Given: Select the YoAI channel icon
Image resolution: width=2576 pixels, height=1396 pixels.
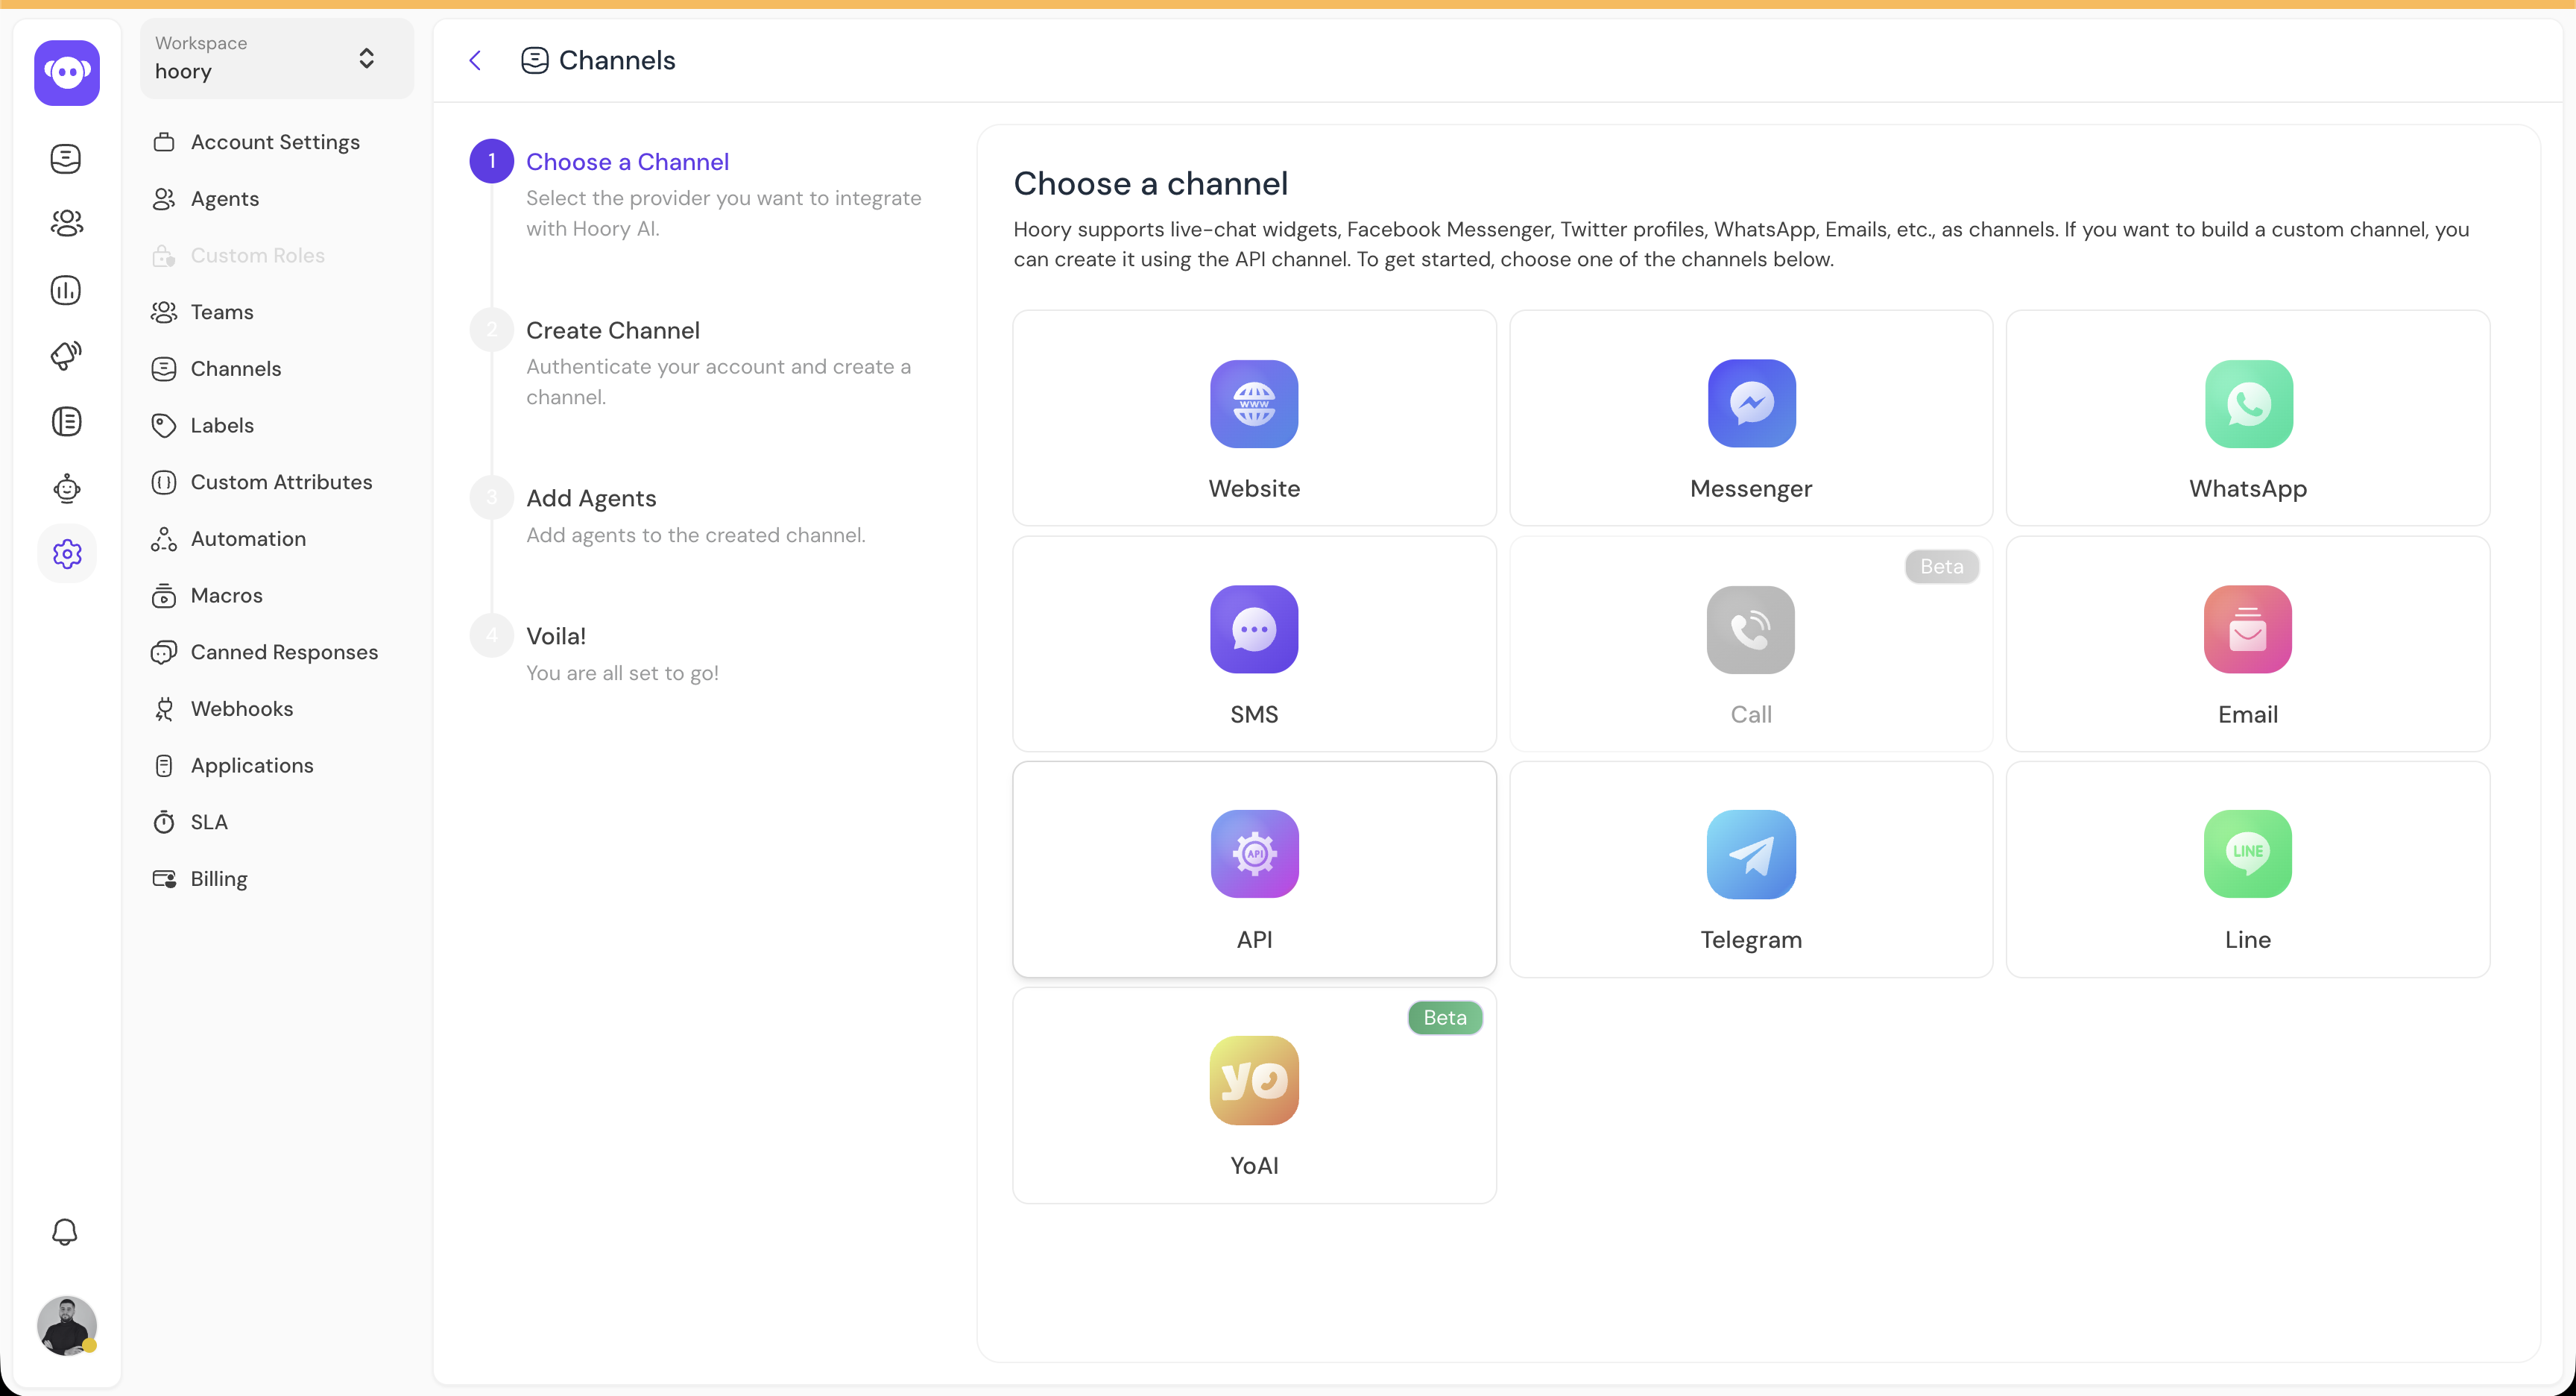Looking at the screenshot, I should 1254,1080.
